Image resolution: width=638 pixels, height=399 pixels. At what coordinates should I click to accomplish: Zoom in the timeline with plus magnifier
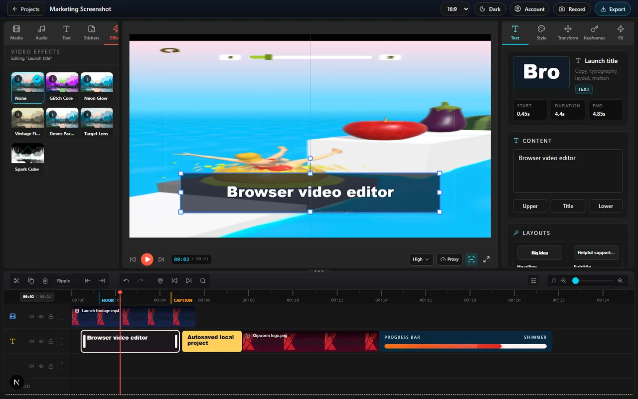(x=621, y=281)
